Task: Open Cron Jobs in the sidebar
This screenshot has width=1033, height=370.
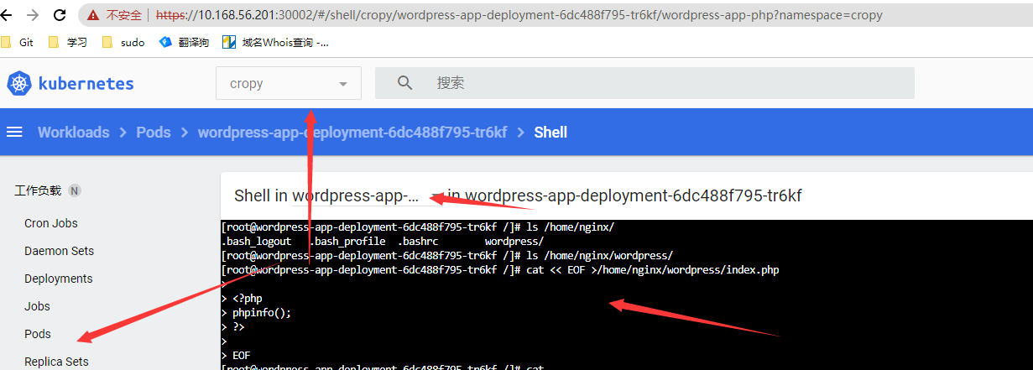Action: pyautogui.click(x=51, y=223)
